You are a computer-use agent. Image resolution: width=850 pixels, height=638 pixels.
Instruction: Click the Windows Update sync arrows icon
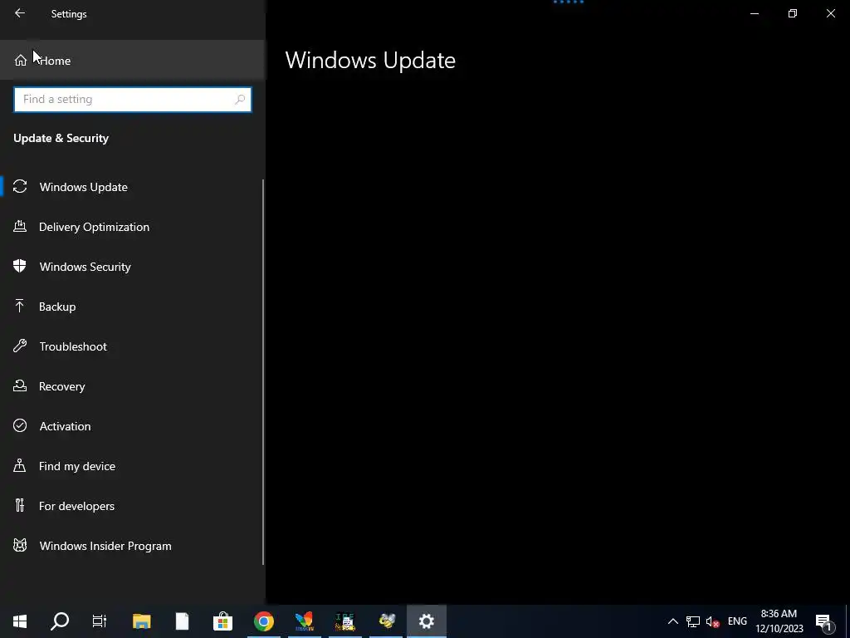20,187
